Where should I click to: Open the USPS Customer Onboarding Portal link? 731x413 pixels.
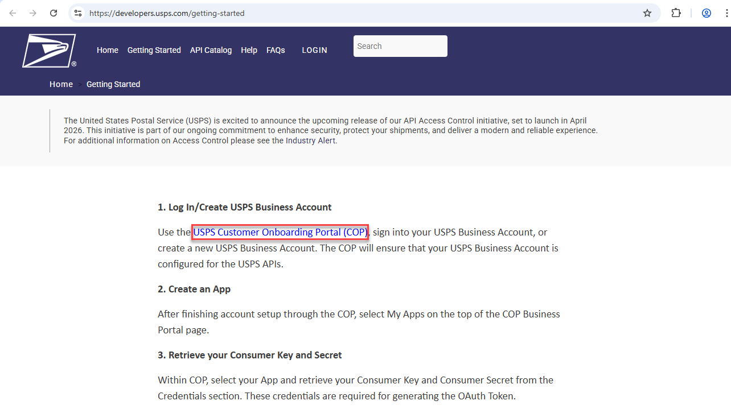pyautogui.click(x=280, y=232)
